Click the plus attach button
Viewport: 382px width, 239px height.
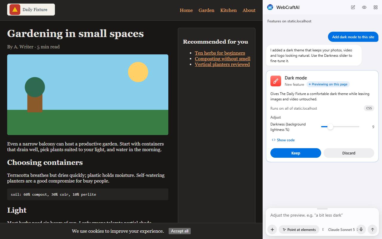[272, 229]
